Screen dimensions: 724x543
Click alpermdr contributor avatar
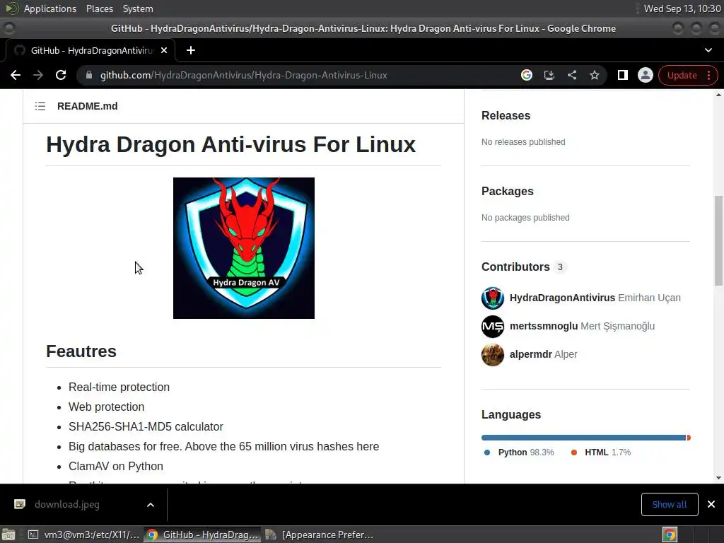click(x=493, y=355)
